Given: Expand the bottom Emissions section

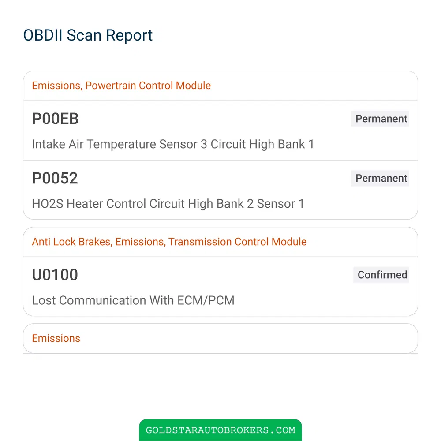Looking at the screenshot, I should pos(220,338).
